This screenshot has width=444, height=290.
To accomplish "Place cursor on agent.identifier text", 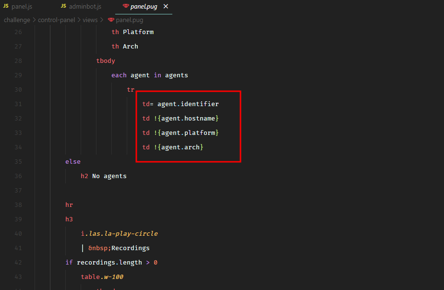I will pyautogui.click(x=188, y=104).
